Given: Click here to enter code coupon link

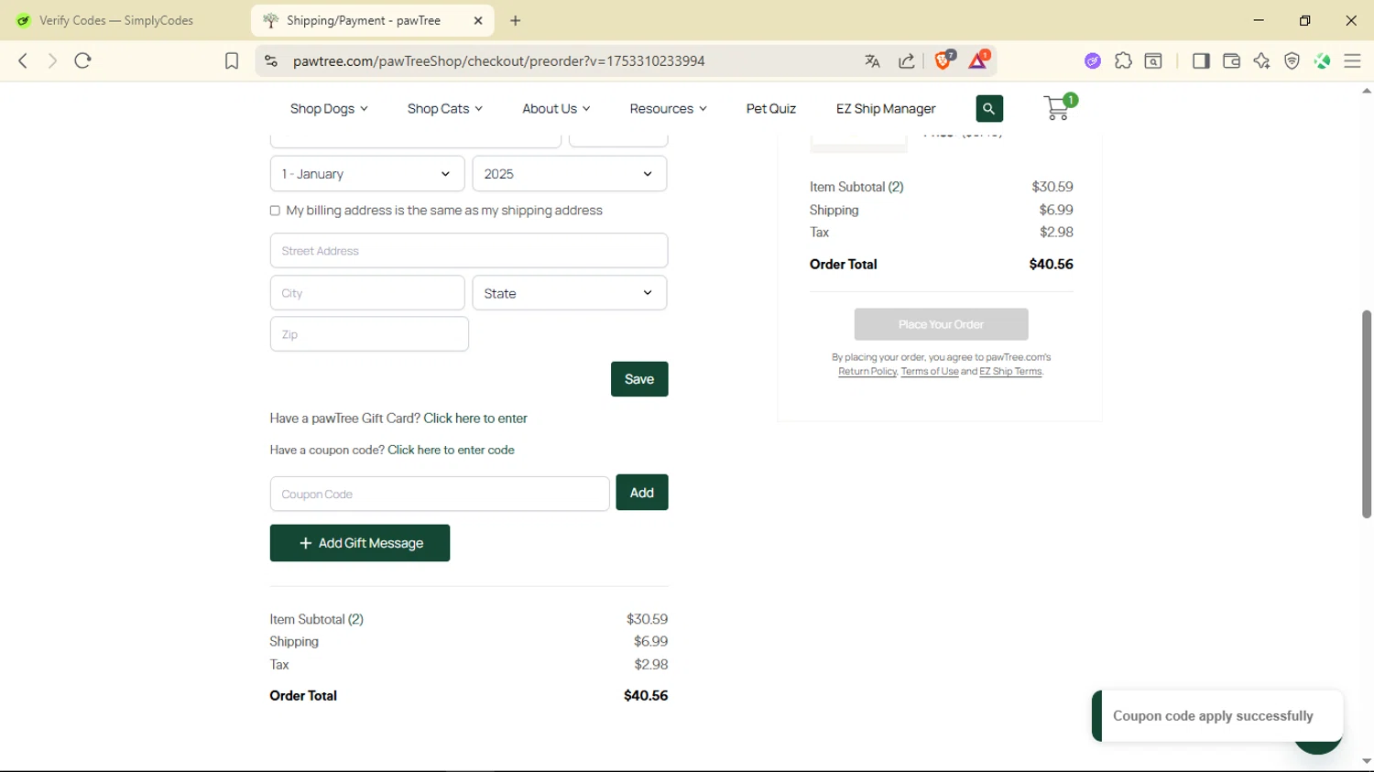Looking at the screenshot, I should (451, 451).
